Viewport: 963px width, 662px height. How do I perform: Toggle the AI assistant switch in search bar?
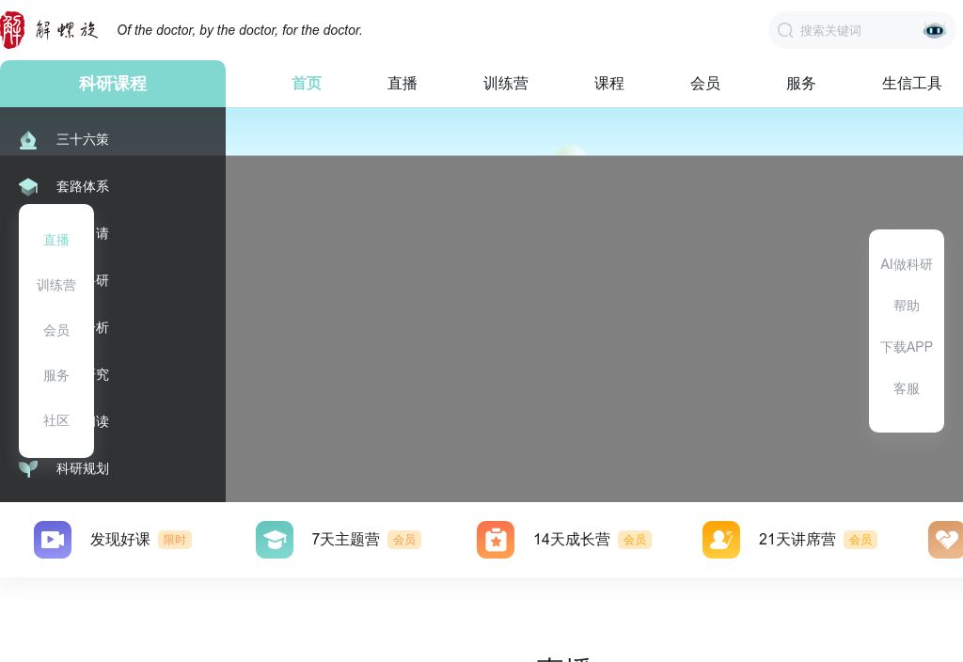tap(934, 30)
